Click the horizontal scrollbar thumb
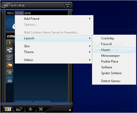The width and height of the screenshot is (137, 113). tap(33, 101)
